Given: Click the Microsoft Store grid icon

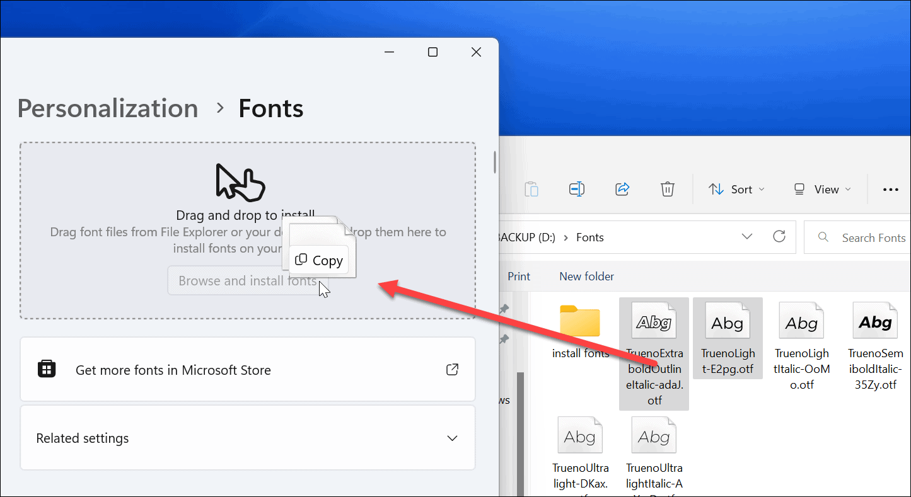Looking at the screenshot, I should click(47, 369).
